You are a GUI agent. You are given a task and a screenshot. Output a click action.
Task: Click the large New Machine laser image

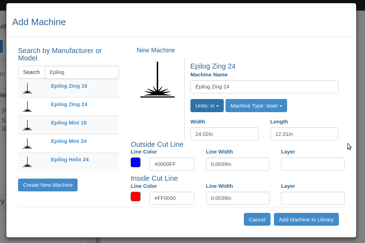point(158,80)
